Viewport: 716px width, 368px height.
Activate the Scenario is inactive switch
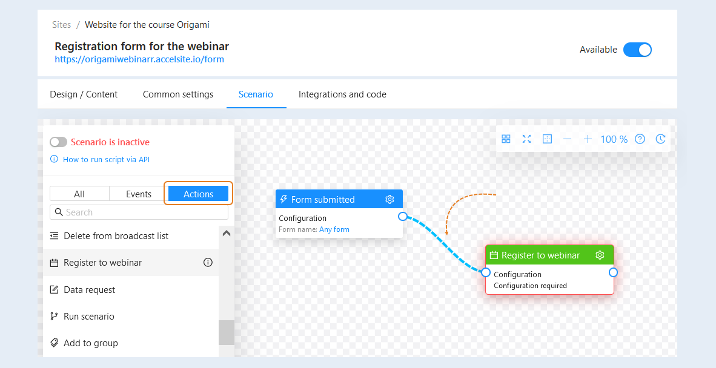(x=58, y=142)
